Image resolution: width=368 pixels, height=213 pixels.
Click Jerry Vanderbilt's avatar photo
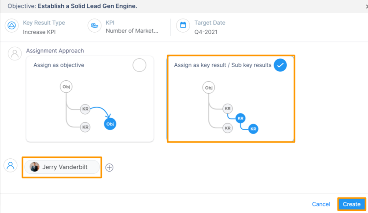(34, 167)
